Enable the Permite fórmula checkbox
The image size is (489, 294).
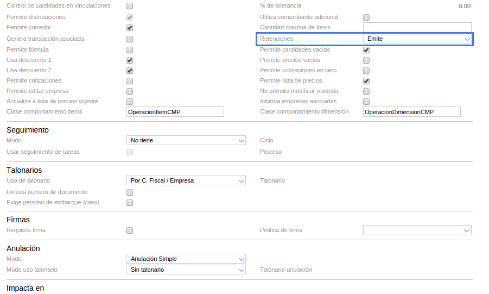[130, 50]
